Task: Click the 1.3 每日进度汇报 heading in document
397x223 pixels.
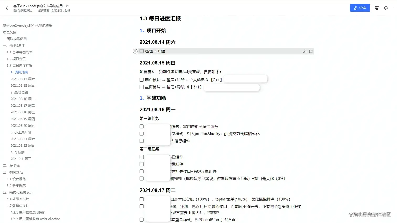Action: coord(160,19)
